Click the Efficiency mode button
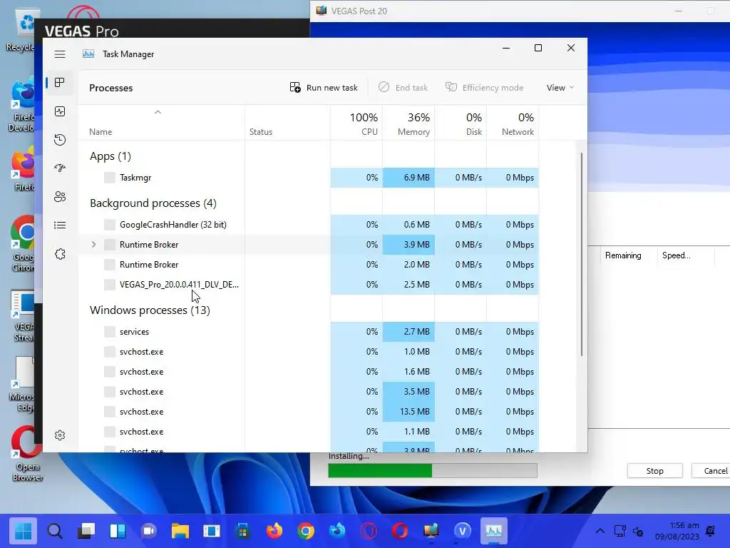This screenshot has width=730, height=548. click(x=484, y=88)
